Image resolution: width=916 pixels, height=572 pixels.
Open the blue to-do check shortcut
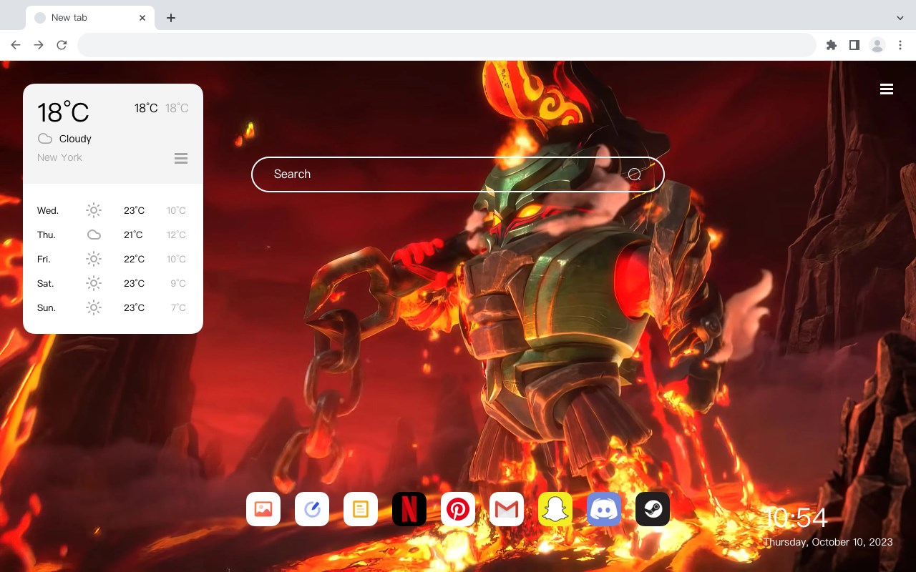tap(312, 509)
